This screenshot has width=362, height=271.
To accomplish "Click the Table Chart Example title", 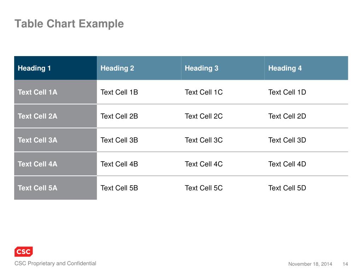I will pyautogui.click(x=69, y=24).
